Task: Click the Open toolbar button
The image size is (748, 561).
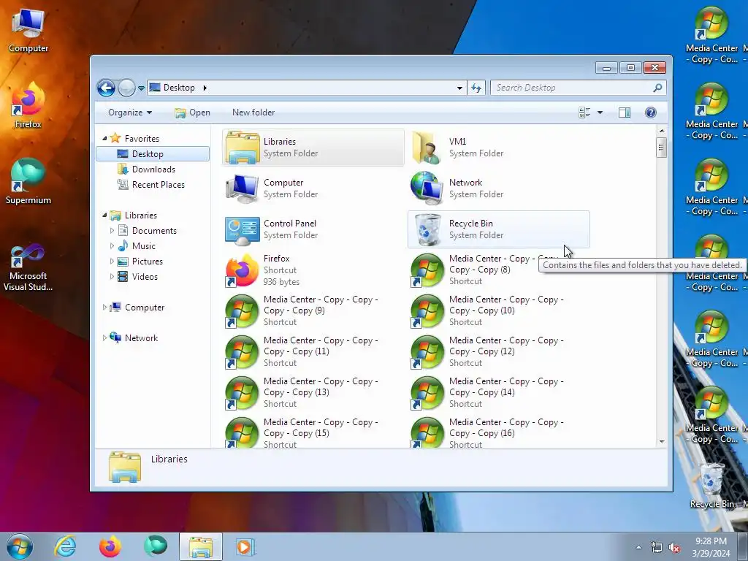Action: [192, 112]
